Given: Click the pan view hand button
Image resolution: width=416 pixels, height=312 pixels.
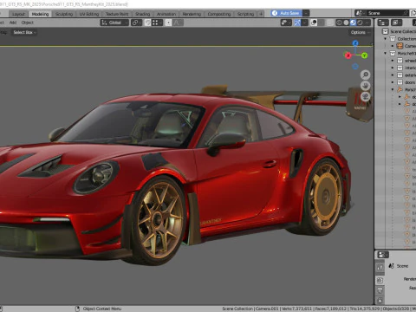Looking at the screenshot, I should point(366,86).
